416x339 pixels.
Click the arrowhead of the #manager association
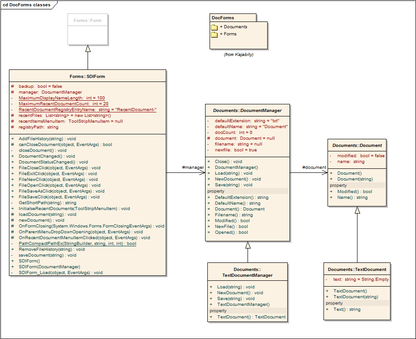(x=202, y=172)
